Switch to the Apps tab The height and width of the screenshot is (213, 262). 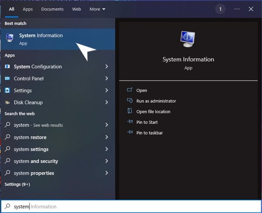point(28,9)
